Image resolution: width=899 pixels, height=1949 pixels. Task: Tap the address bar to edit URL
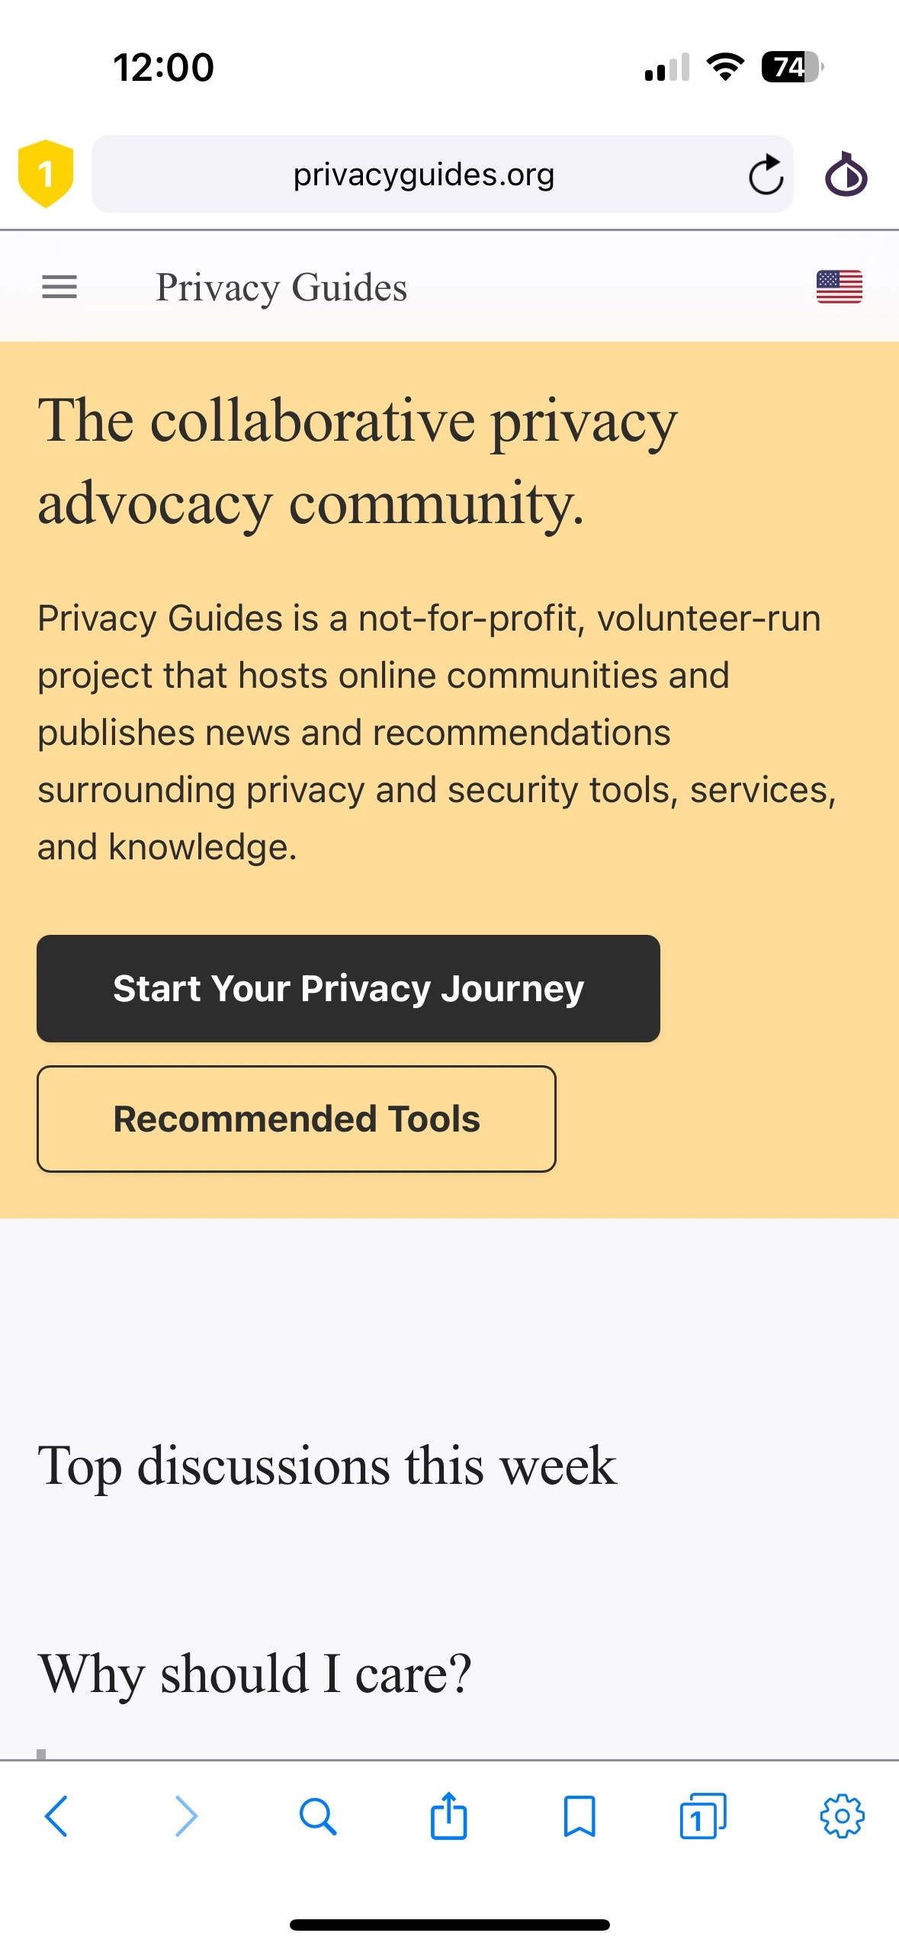point(423,174)
